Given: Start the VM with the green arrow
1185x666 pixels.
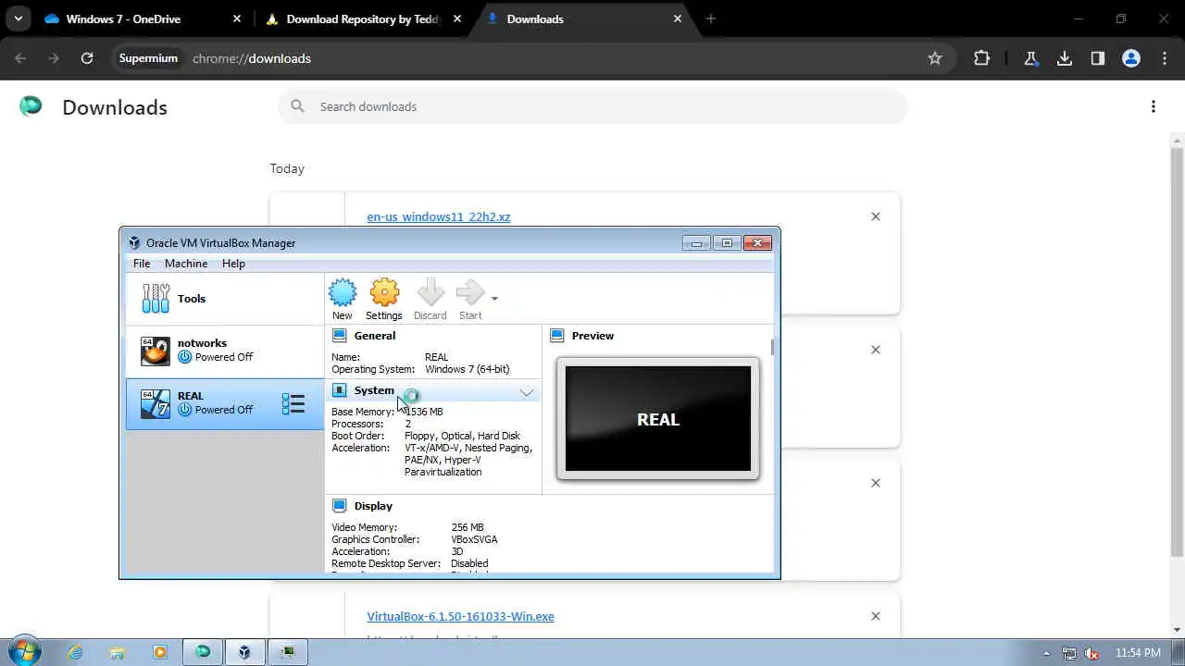Looking at the screenshot, I should tap(470, 293).
